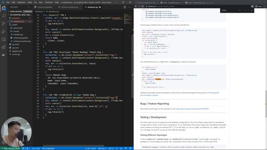The height and width of the screenshot is (150, 267).
Task: Open the Jira bug reporting link
Action: point(192,109)
